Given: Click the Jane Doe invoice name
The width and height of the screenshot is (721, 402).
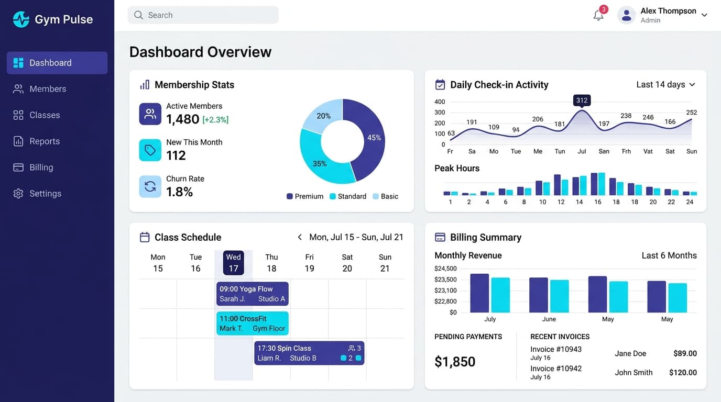Looking at the screenshot, I should click(x=630, y=353).
